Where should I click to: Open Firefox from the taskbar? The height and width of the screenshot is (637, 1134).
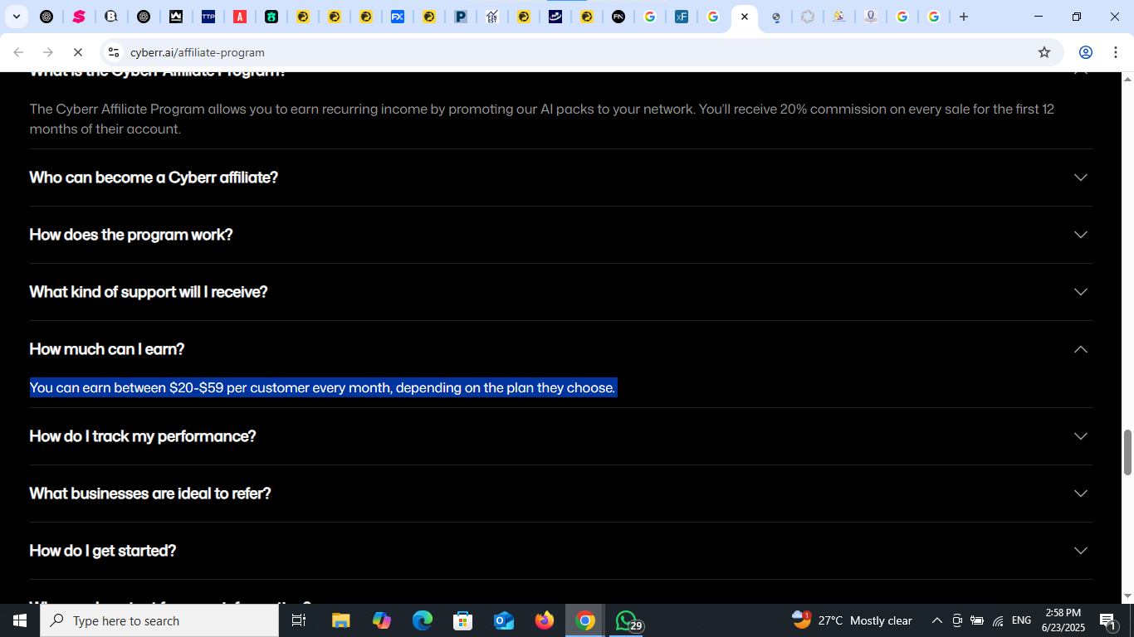click(545, 620)
